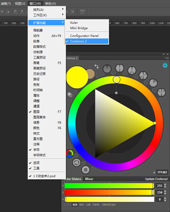Open the 窗口(W) menu
Viewport: 170px width, 212px height.
(35, 4)
